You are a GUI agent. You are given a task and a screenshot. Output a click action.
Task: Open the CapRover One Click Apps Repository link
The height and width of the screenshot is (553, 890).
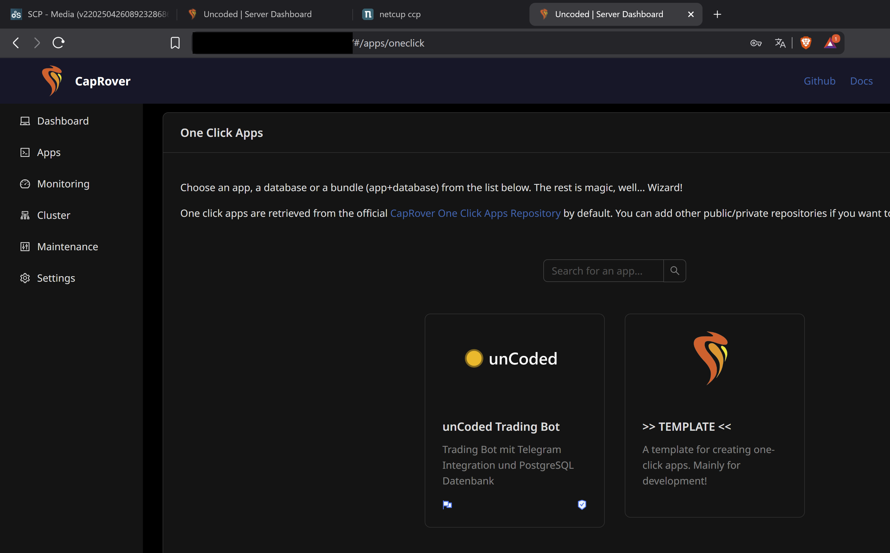[475, 213]
